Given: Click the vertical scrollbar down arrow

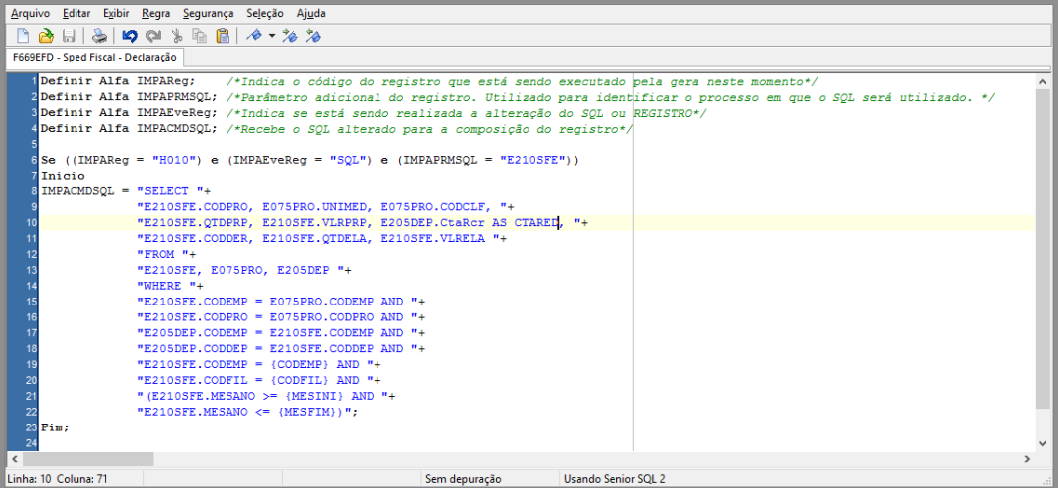Looking at the screenshot, I should pos(1041,442).
